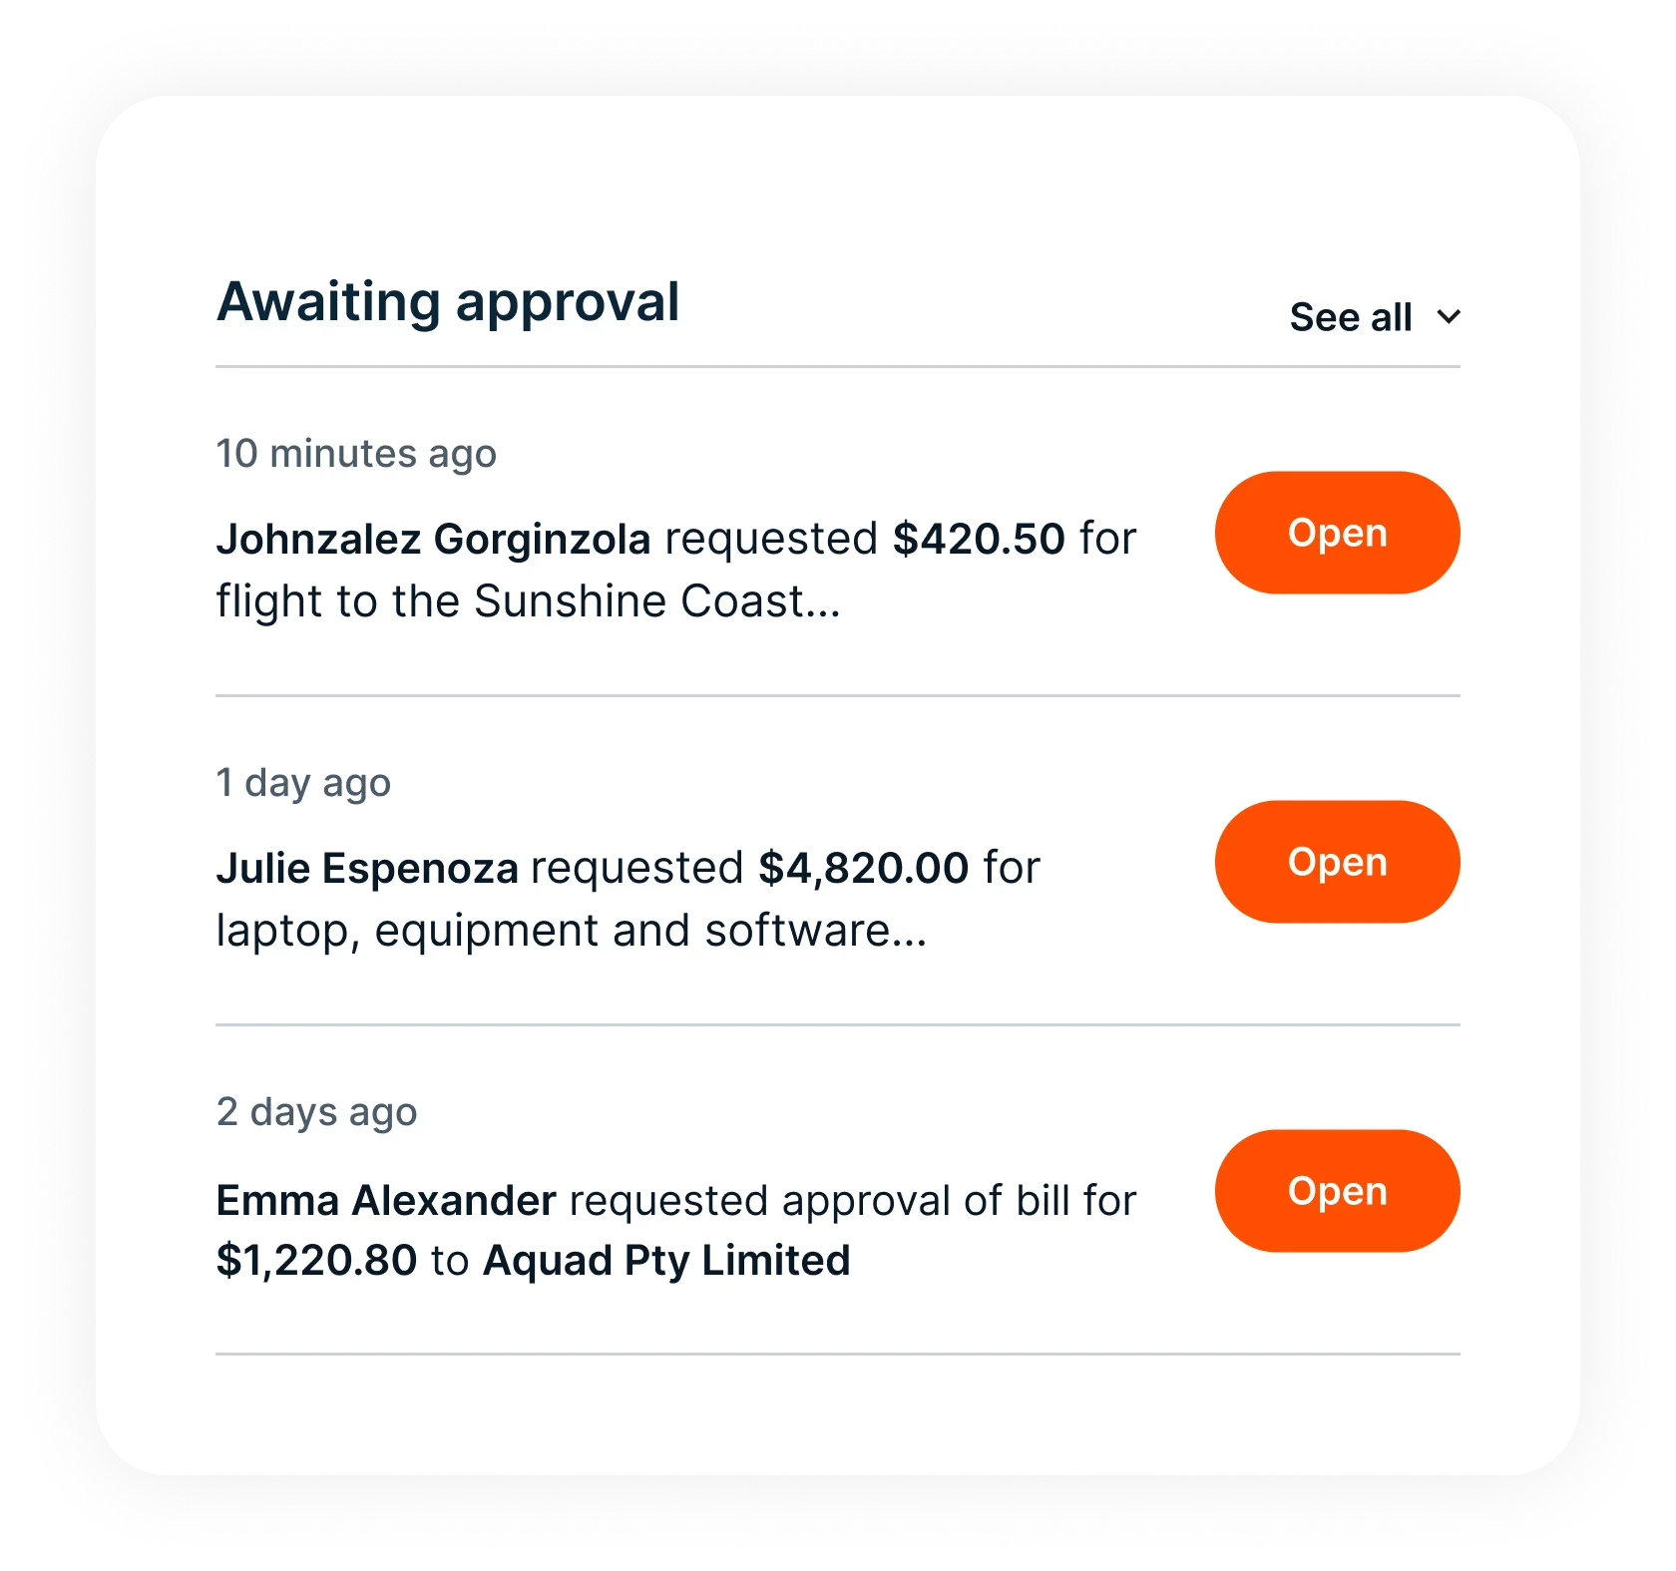Image resolution: width=1676 pixels, height=1571 pixels.
Task: Click See all to view every approval
Action: click(x=1349, y=317)
